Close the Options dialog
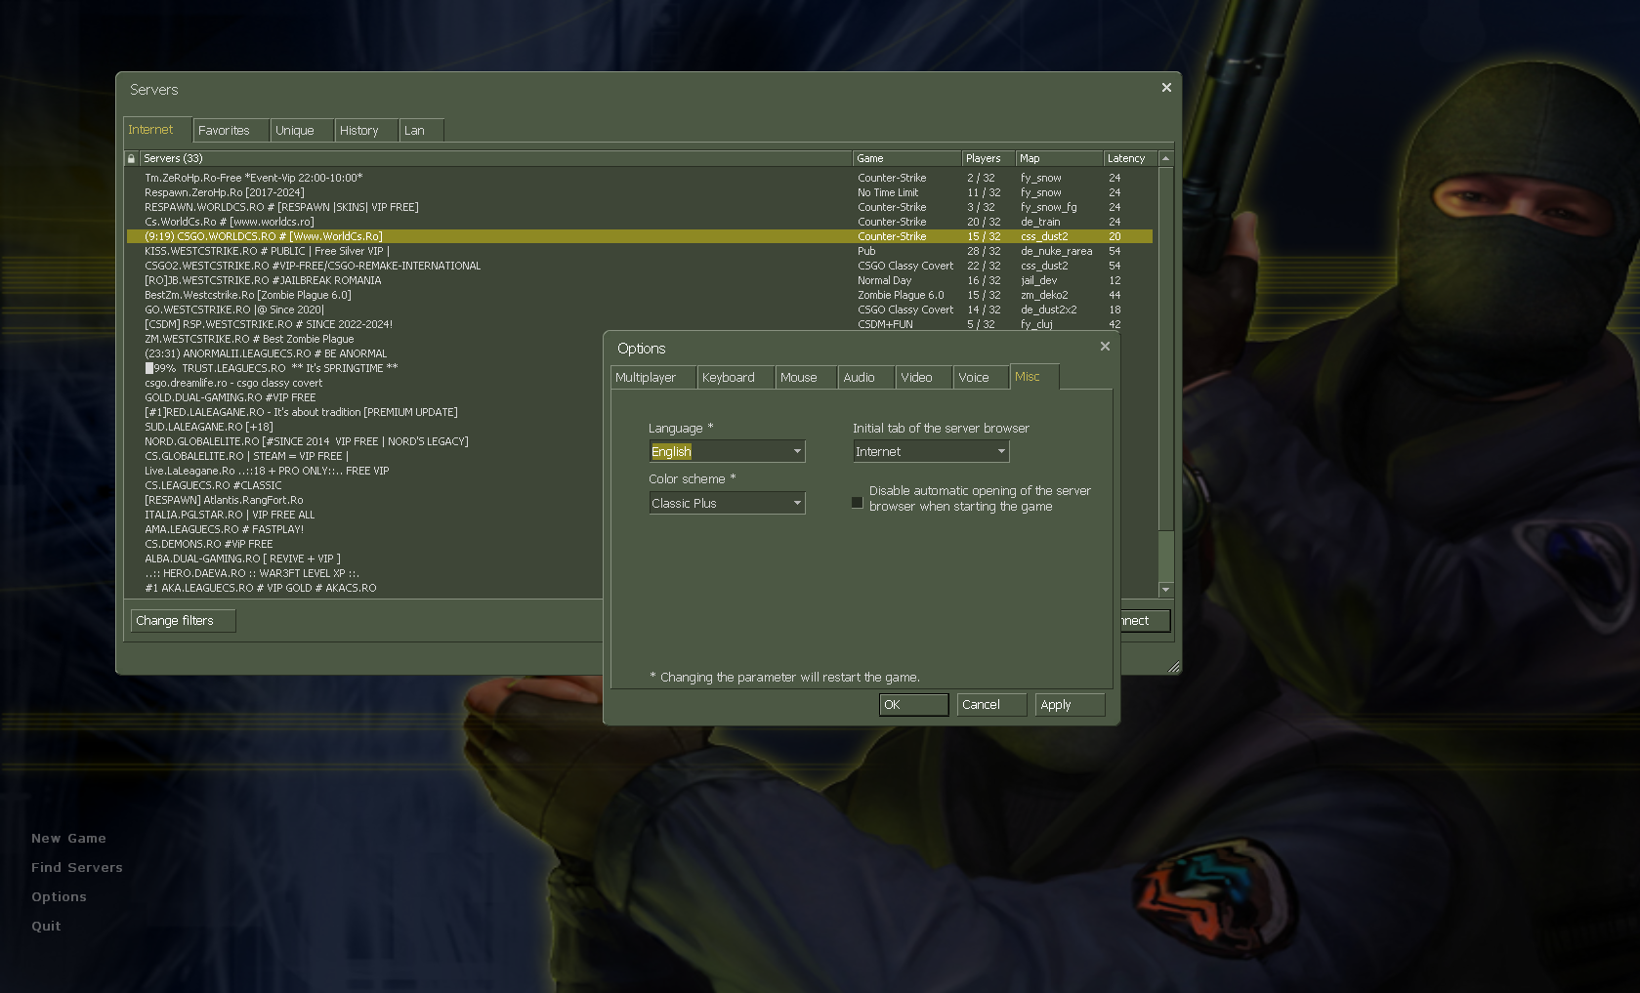 pos(1105,347)
